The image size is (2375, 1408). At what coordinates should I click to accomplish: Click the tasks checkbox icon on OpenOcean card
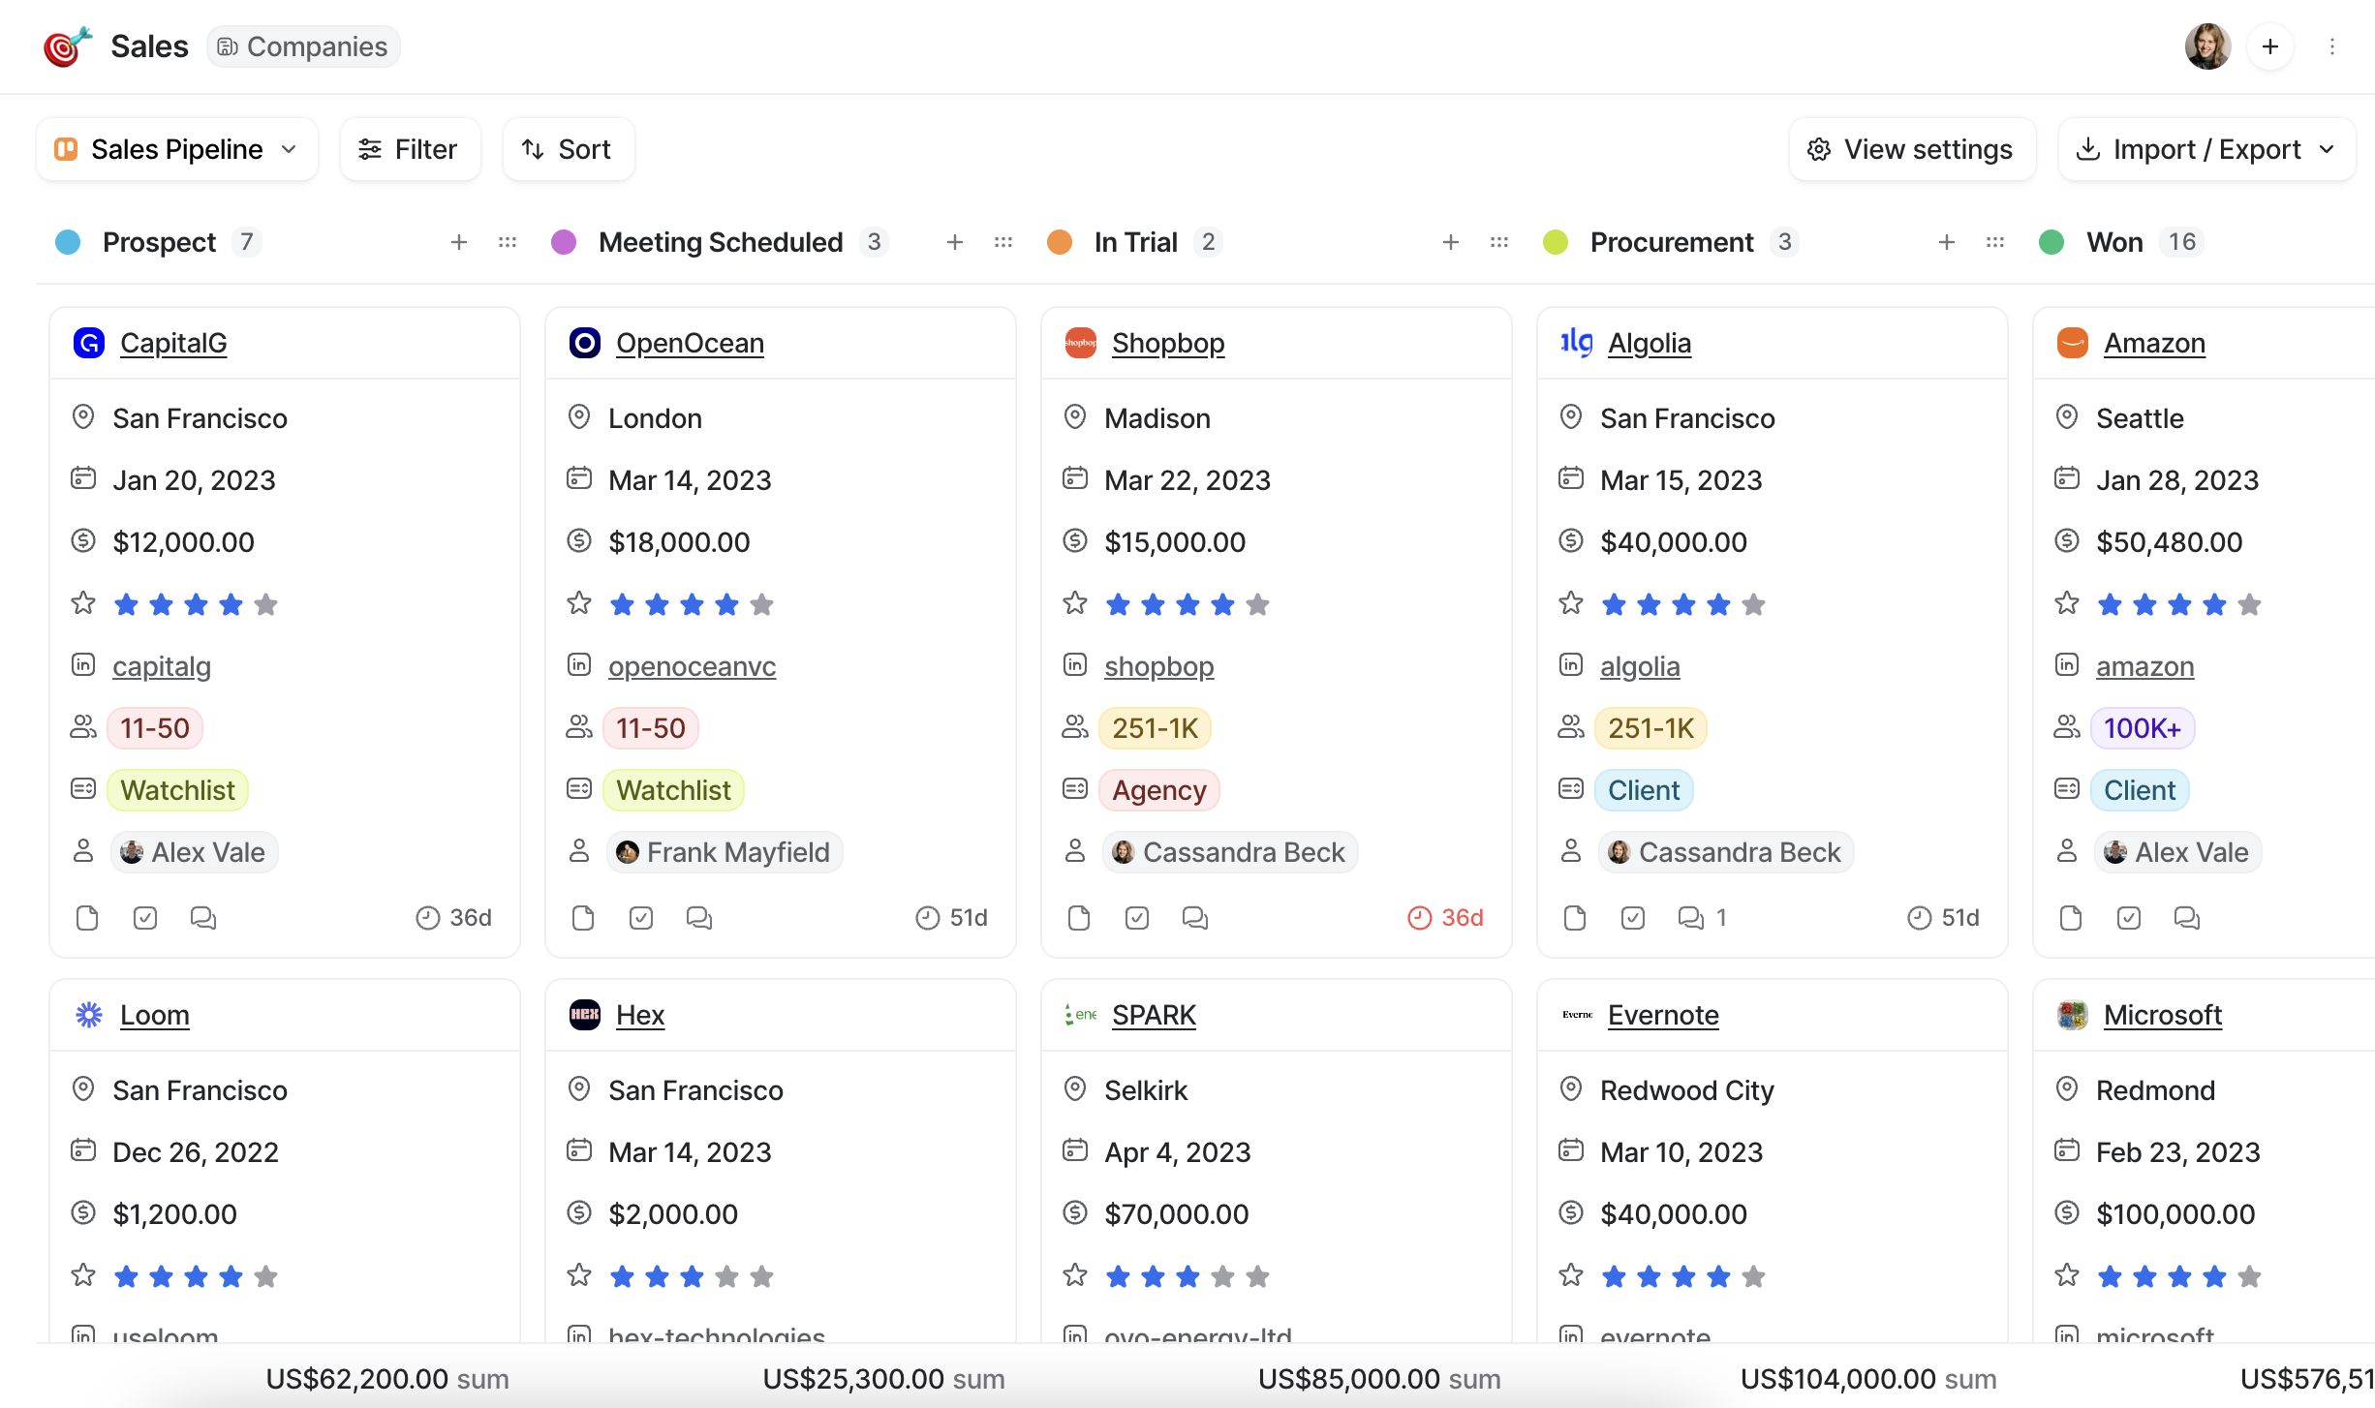pyautogui.click(x=641, y=918)
